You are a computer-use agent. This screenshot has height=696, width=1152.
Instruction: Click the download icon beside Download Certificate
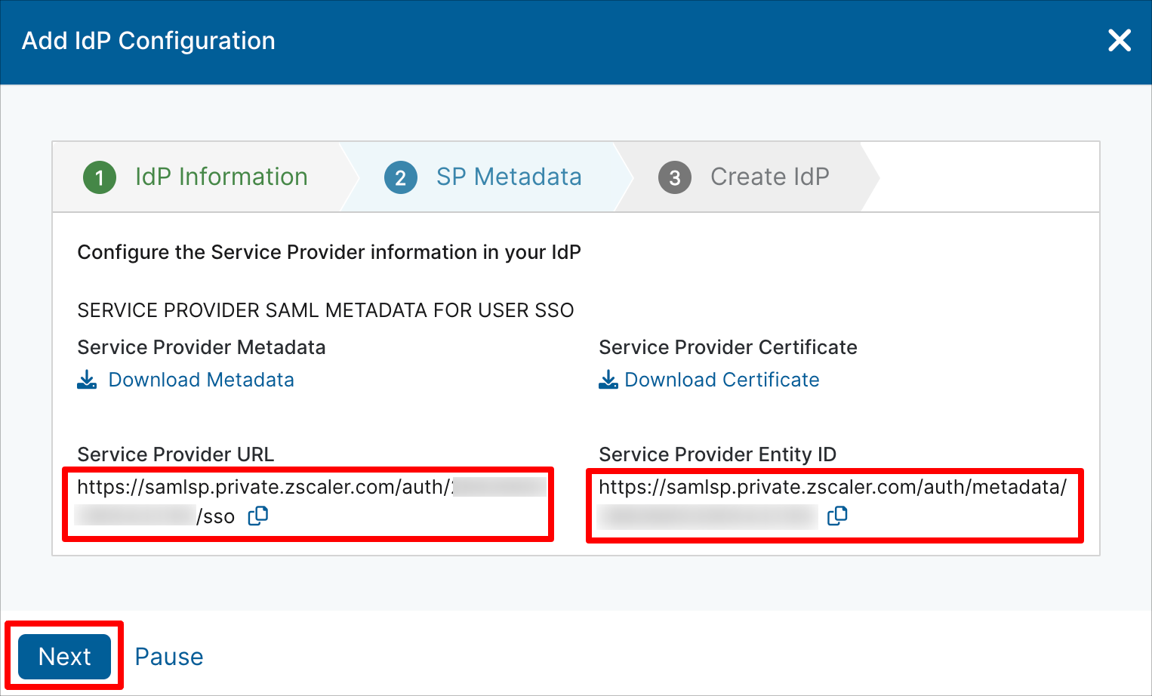[608, 380]
